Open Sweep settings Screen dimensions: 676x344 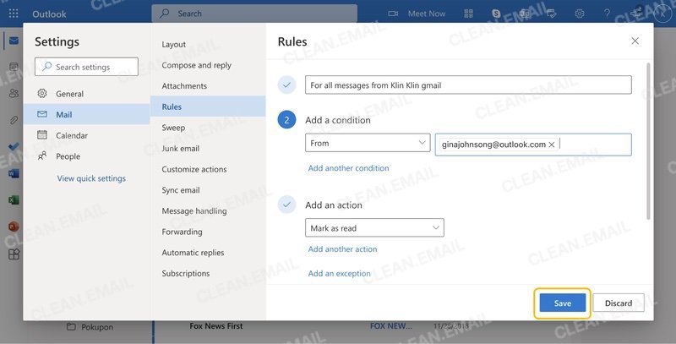pyautogui.click(x=208, y=128)
